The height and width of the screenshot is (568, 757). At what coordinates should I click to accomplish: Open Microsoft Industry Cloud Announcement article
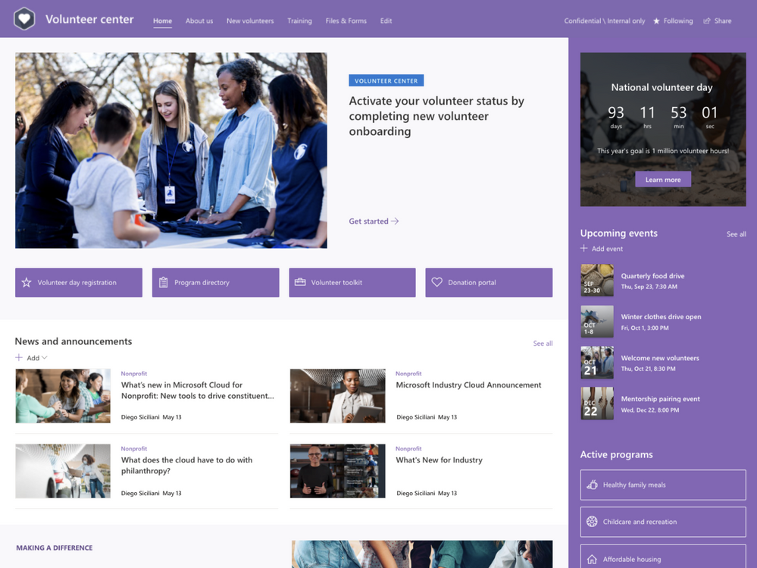click(x=468, y=385)
